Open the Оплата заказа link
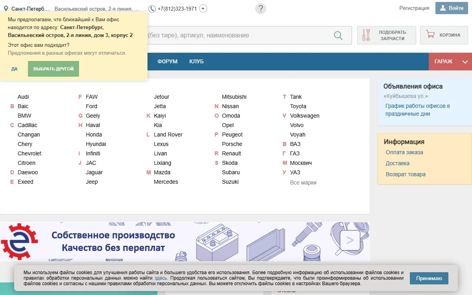The image size is (472, 295). click(x=404, y=152)
